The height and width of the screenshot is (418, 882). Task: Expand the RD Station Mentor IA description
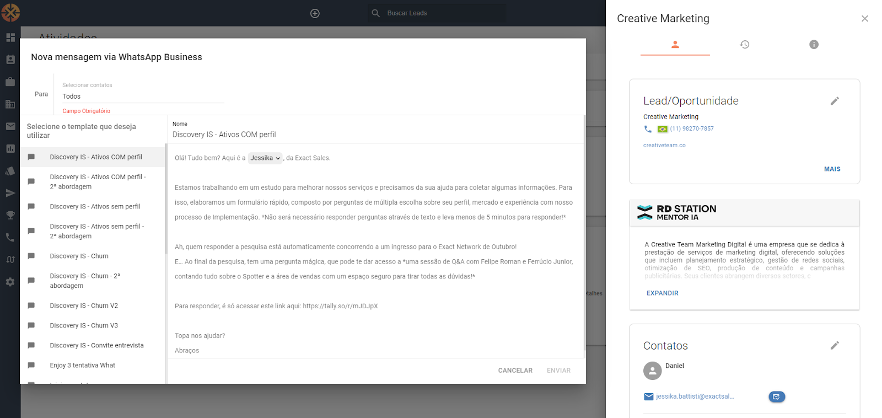[x=662, y=293]
